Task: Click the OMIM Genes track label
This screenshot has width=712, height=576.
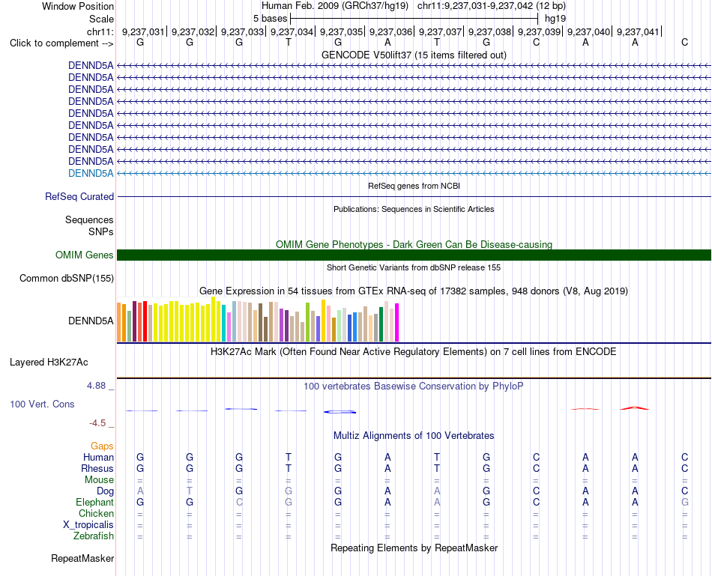Action: (x=85, y=255)
